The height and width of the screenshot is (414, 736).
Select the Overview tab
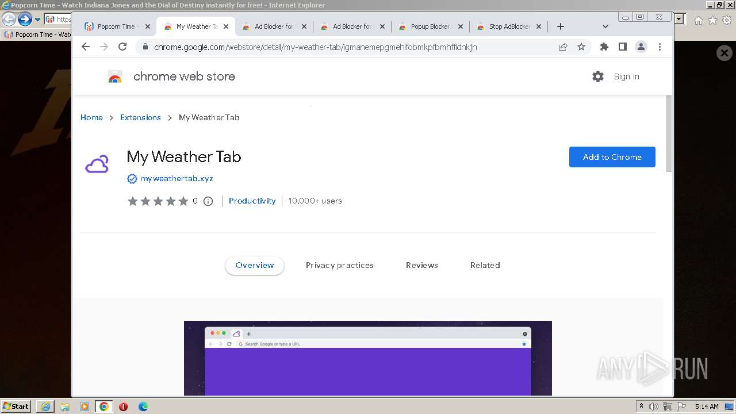pyautogui.click(x=255, y=265)
